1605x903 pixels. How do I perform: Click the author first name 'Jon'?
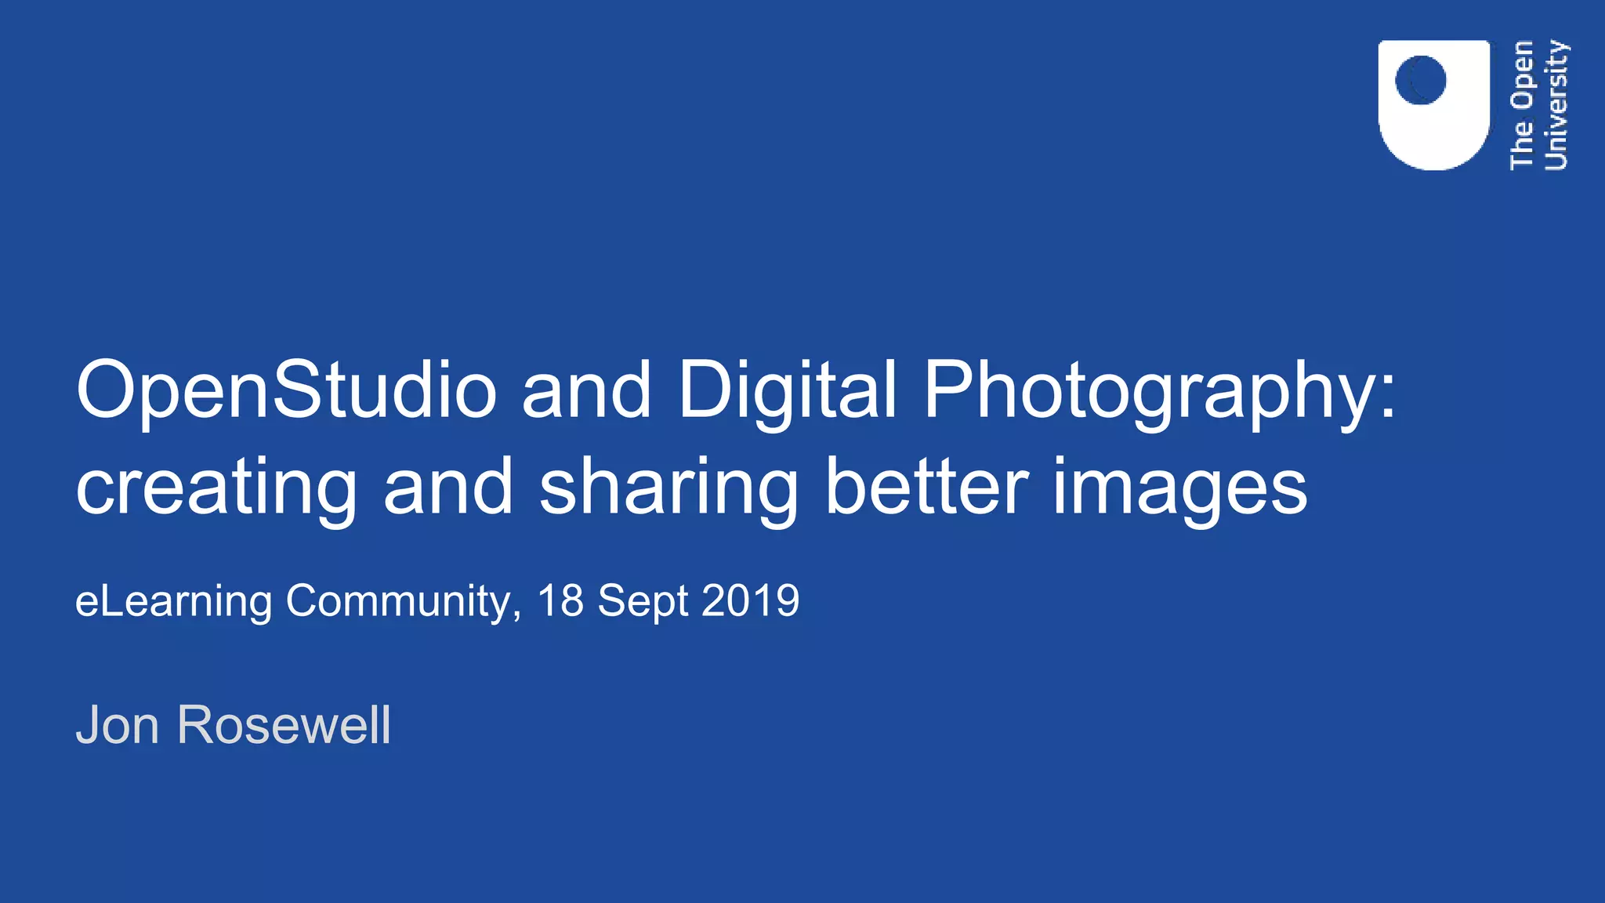(118, 724)
